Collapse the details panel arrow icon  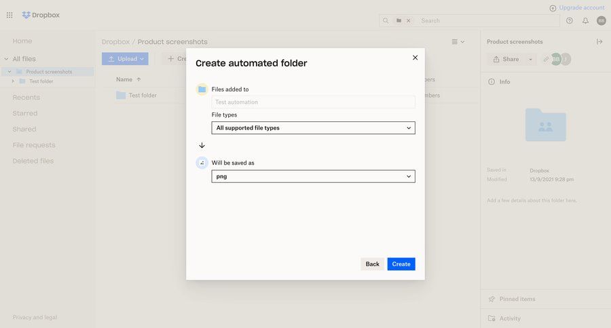[x=599, y=41]
